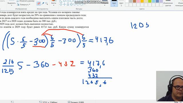The image size is (183, 103).
Task: Click the Выделить button
Action: [x=11, y=3]
